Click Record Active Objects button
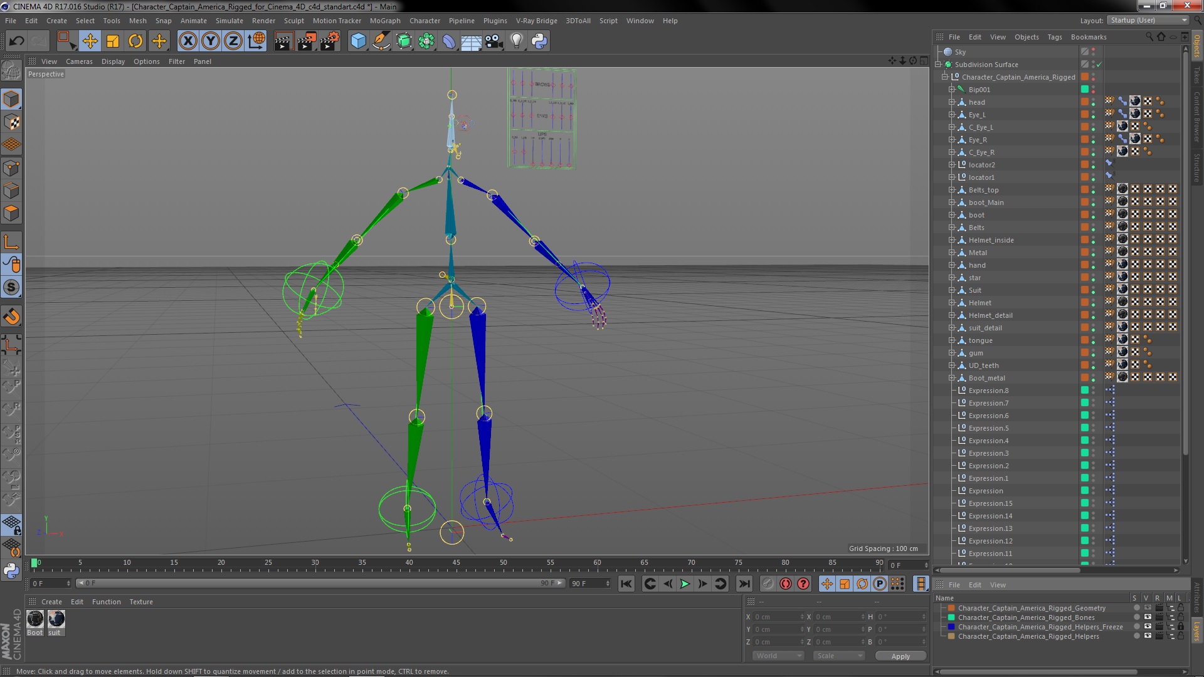1204x677 pixels. coord(768,584)
